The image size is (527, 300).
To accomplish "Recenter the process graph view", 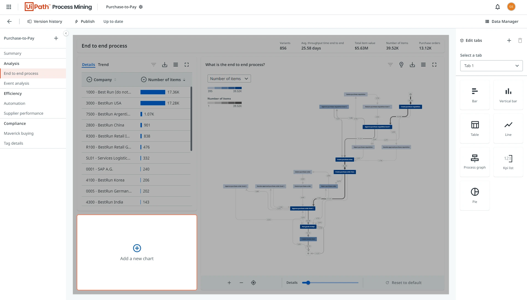I will 253,283.
